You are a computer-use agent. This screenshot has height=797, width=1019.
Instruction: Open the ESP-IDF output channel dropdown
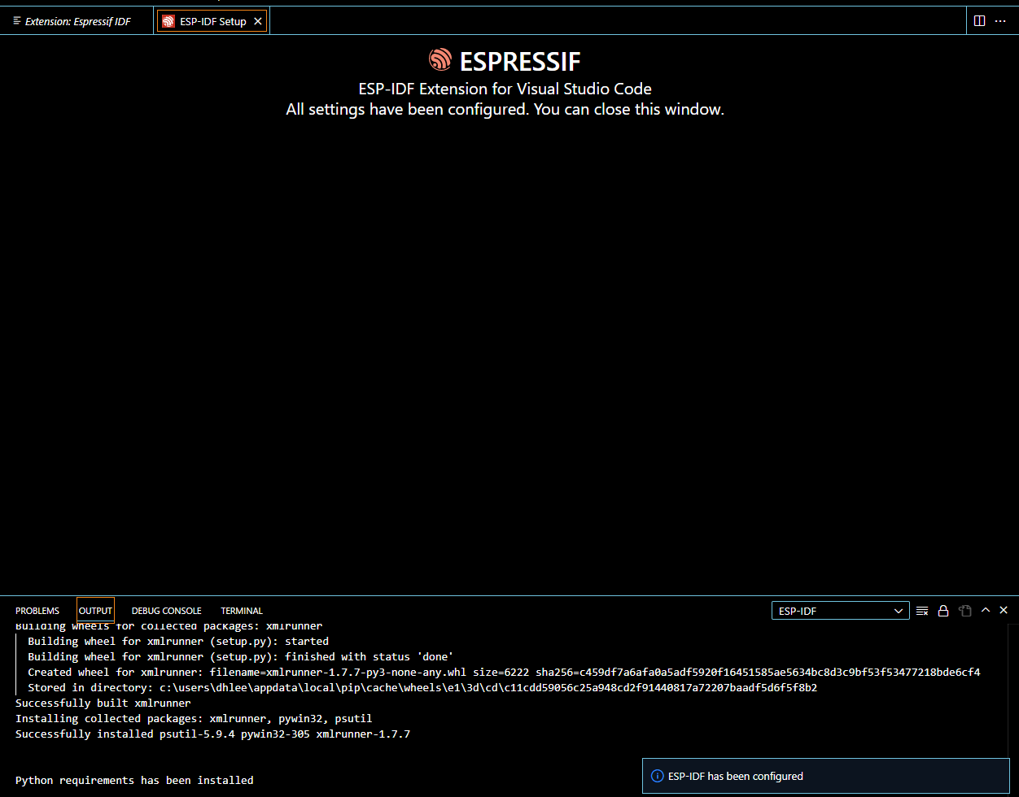841,611
